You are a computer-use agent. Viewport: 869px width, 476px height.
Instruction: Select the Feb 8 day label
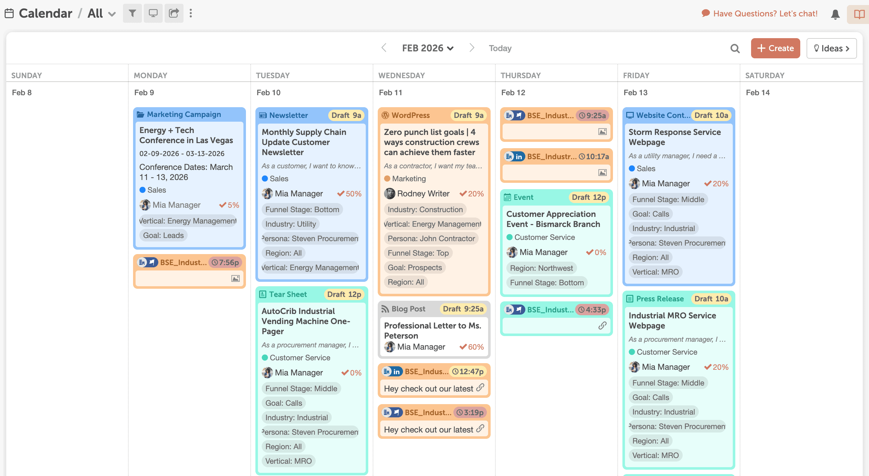click(x=21, y=92)
